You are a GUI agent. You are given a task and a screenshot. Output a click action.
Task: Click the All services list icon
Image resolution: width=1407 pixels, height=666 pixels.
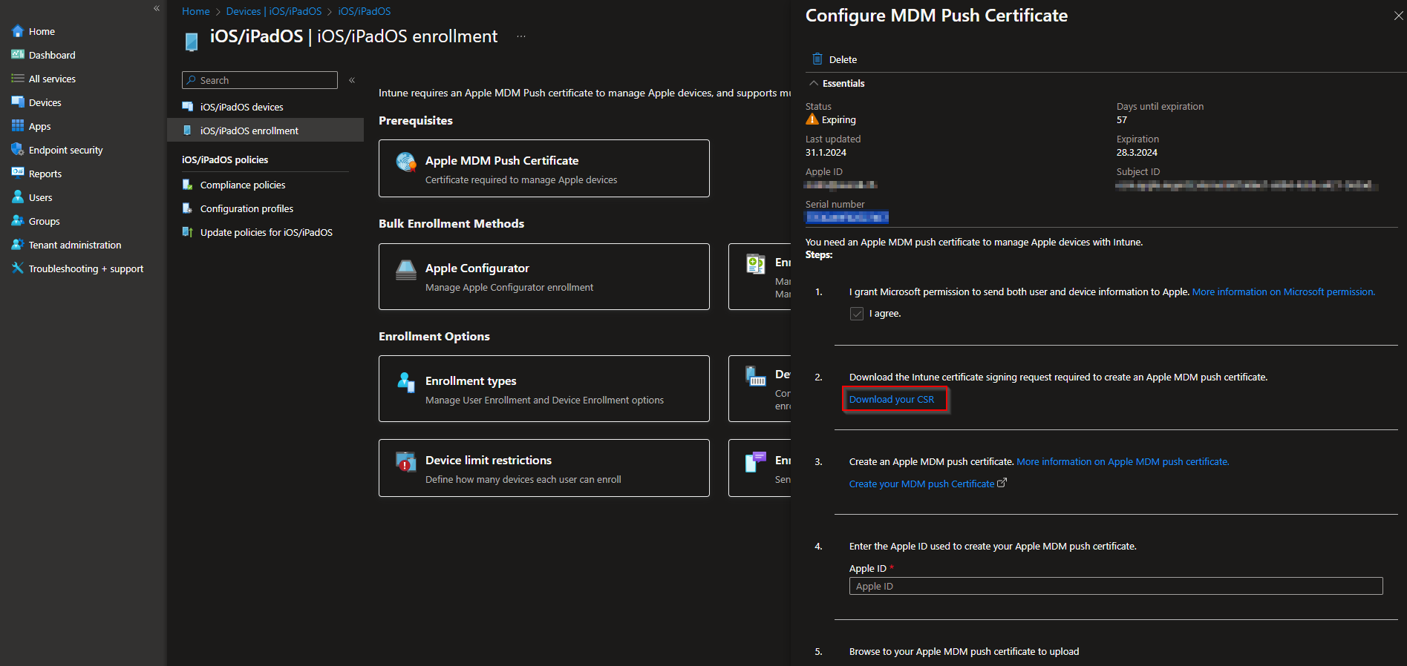(18, 79)
